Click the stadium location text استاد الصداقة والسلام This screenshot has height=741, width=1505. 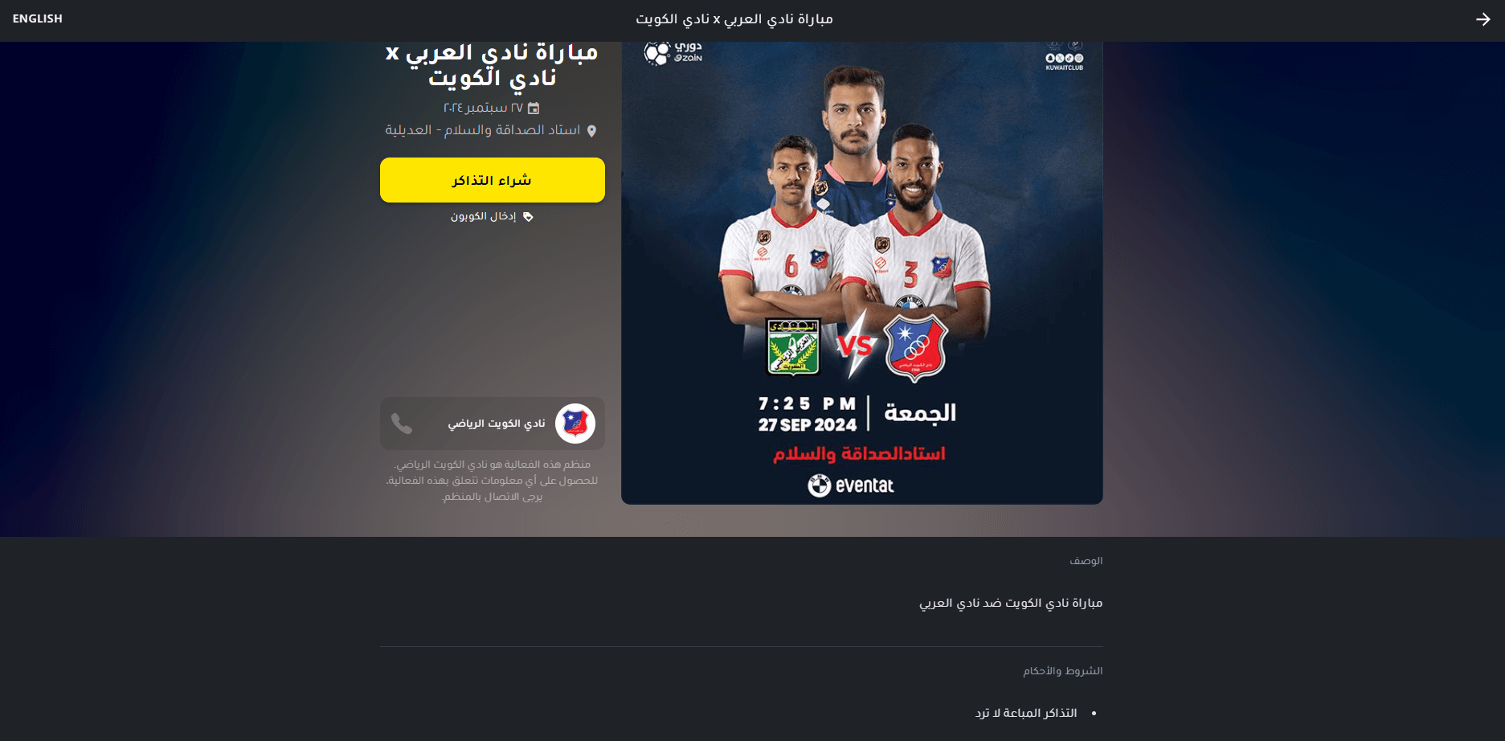click(x=513, y=130)
